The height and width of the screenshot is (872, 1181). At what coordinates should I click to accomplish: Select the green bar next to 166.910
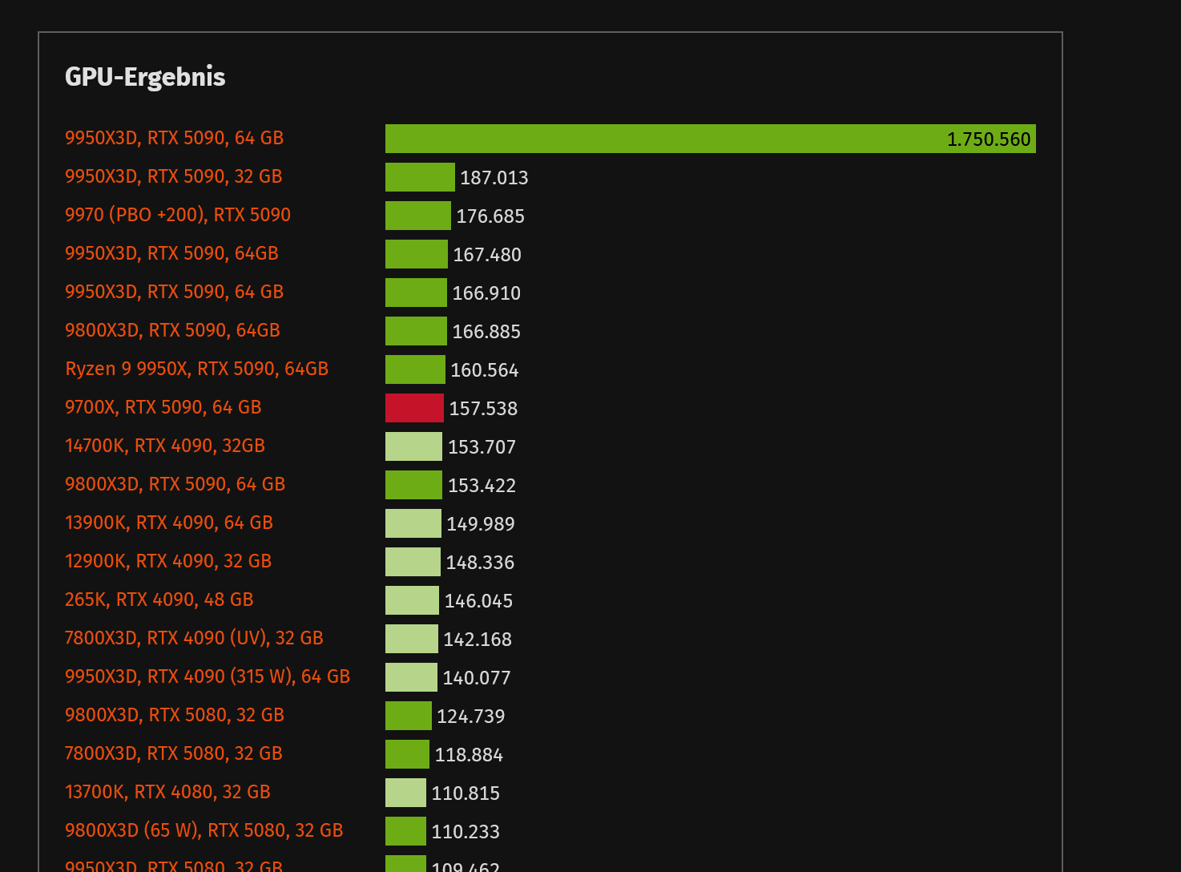pyautogui.click(x=416, y=293)
